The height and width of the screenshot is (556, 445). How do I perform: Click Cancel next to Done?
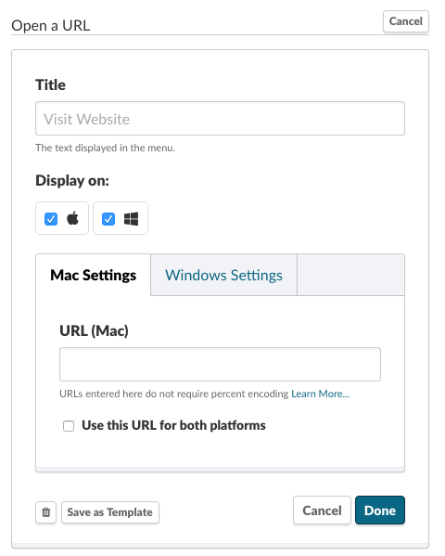[x=322, y=510]
